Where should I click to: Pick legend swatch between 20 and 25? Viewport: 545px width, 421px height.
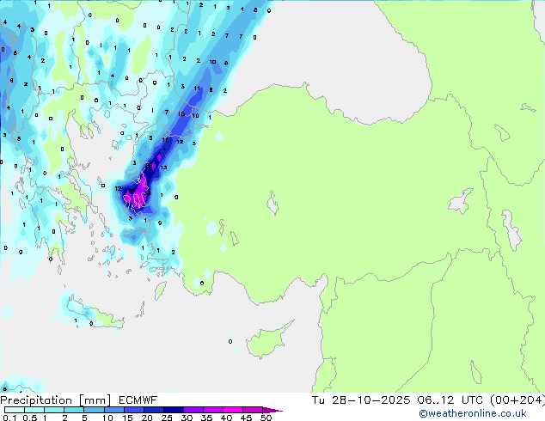click(153, 410)
